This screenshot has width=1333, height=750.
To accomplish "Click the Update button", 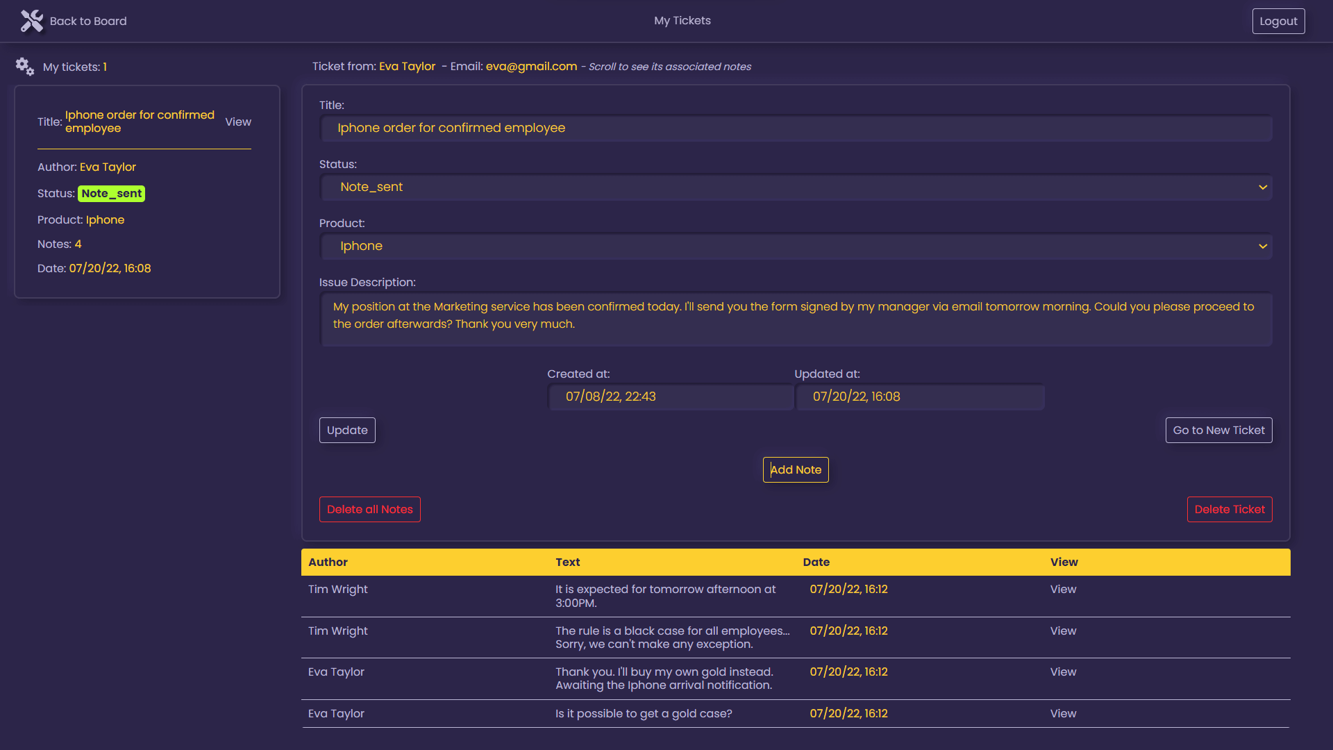I will pos(347,429).
